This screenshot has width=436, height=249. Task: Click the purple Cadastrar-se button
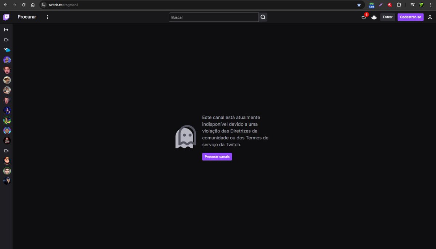pos(411,17)
